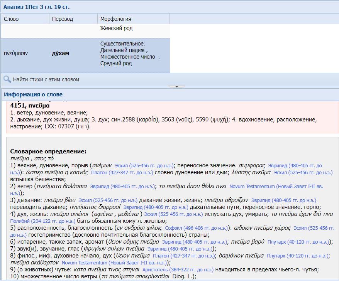This screenshot has height=281, width=339.
Task: Open Плутарх link after "δαιμόνιον πνεῦμα"
Action: coord(297,256)
